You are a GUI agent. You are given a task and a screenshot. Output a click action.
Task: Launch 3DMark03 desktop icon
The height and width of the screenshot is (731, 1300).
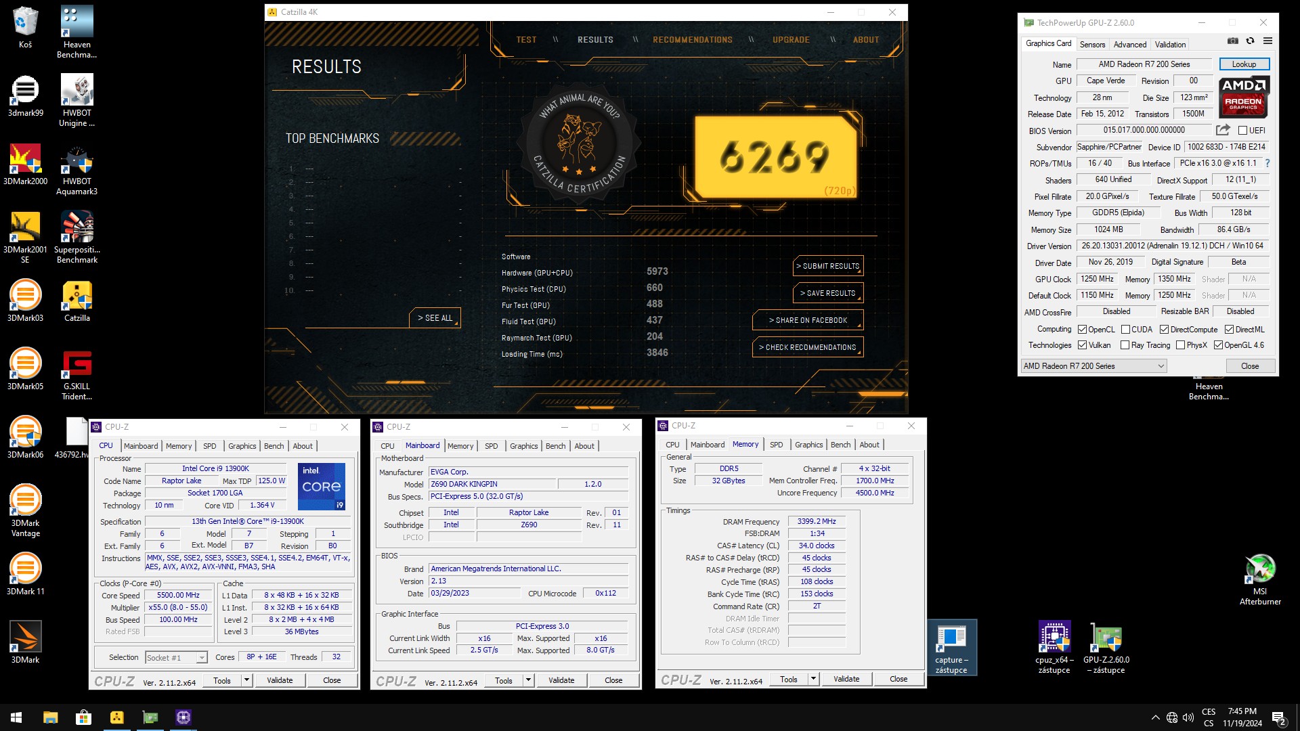tap(25, 301)
